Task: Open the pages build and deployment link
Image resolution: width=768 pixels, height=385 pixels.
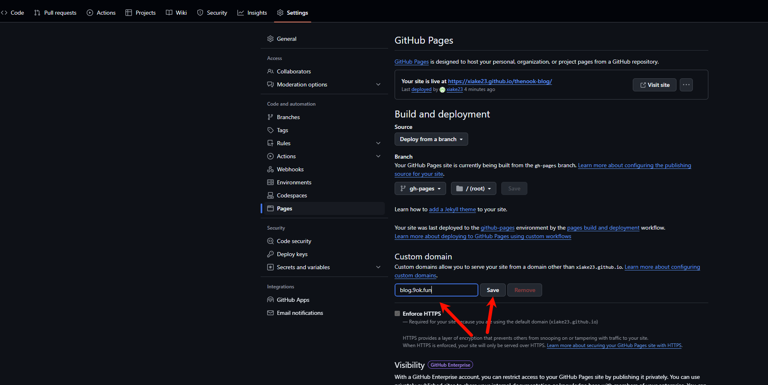Action: [603, 228]
